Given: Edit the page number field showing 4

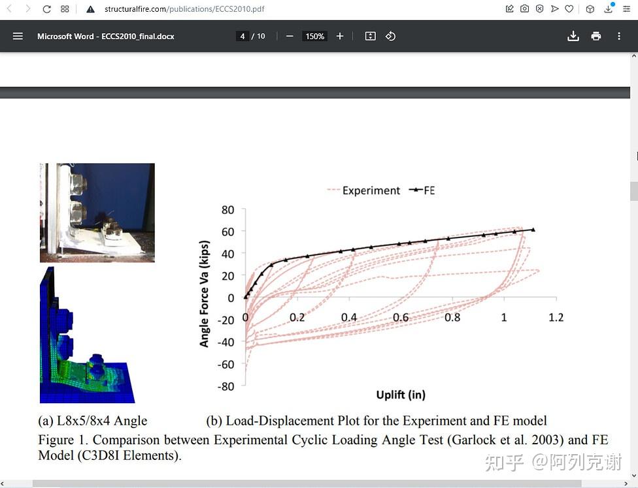Looking at the screenshot, I should point(243,36).
